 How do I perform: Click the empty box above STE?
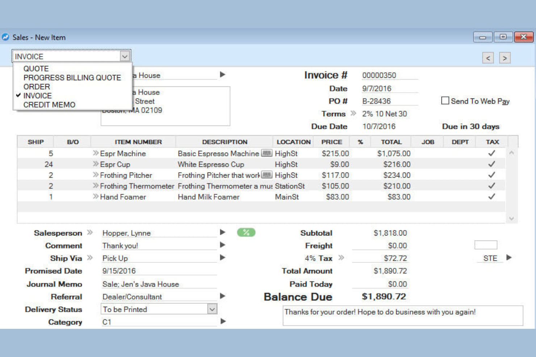tap(486, 245)
